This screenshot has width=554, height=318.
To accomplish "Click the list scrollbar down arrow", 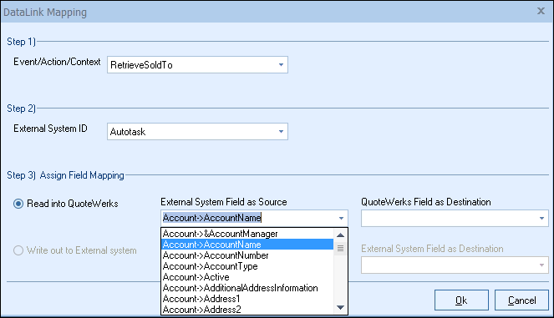I will (340, 307).
